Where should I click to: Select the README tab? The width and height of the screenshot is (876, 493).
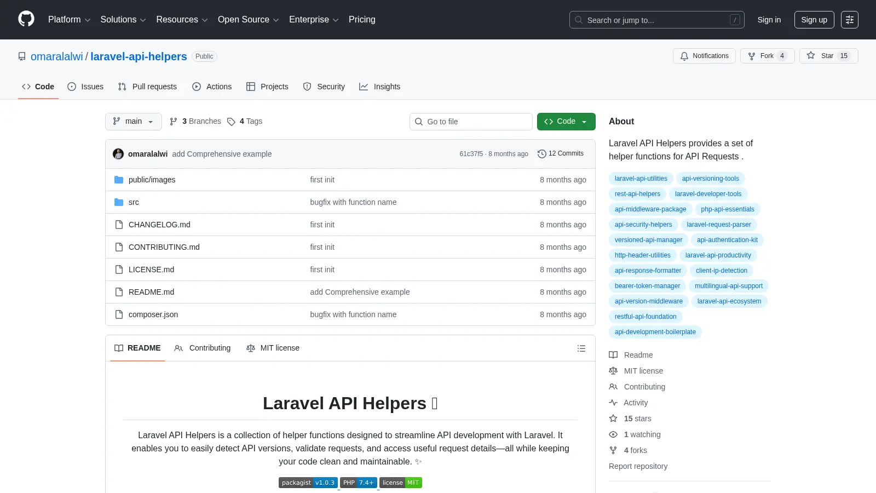(137, 348)
